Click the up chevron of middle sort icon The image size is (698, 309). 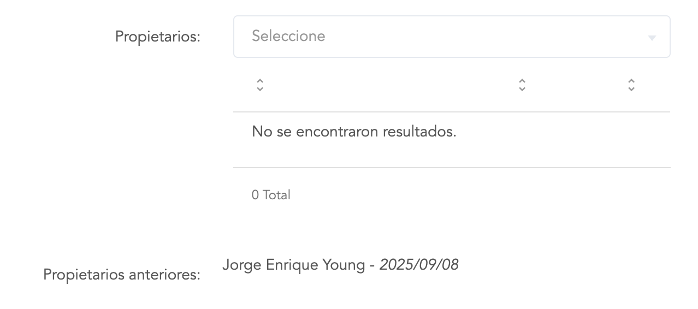coord(522,81)
